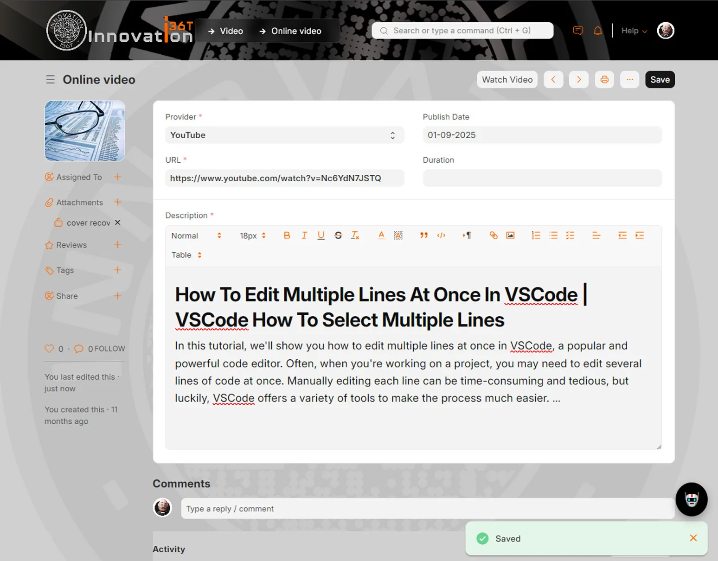Insert an image into the description

point(510,236)
